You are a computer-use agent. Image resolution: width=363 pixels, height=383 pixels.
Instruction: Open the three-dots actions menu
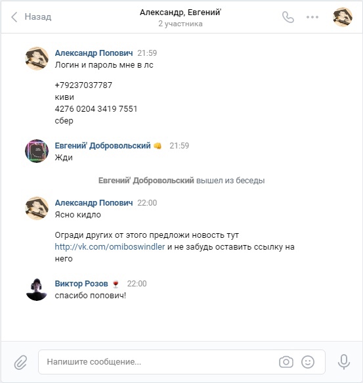pyautogui.click(x=312, y=17)
